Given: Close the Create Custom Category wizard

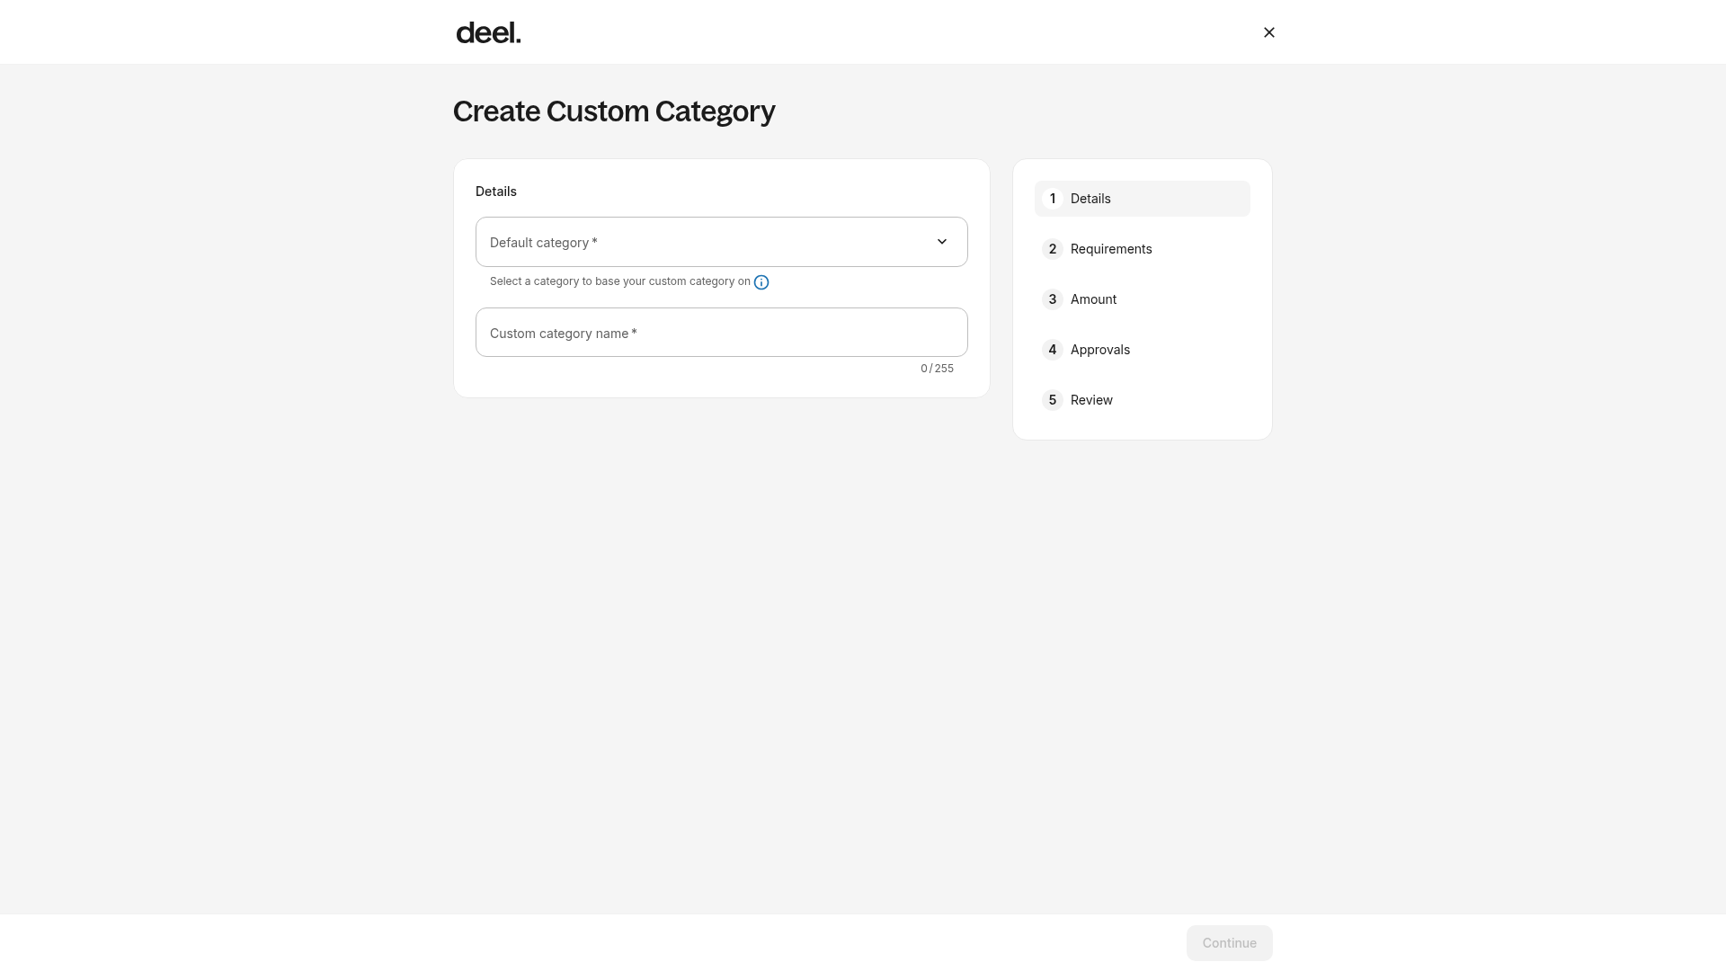Looking at the screenshot, I should pyautogui.click(x=1268, y=32).
